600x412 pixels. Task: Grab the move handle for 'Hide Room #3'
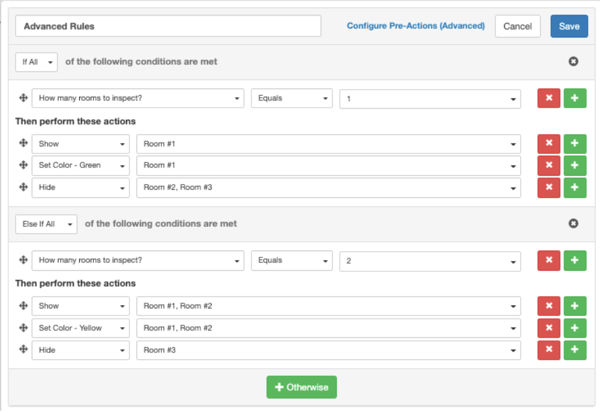click(23, 350)
